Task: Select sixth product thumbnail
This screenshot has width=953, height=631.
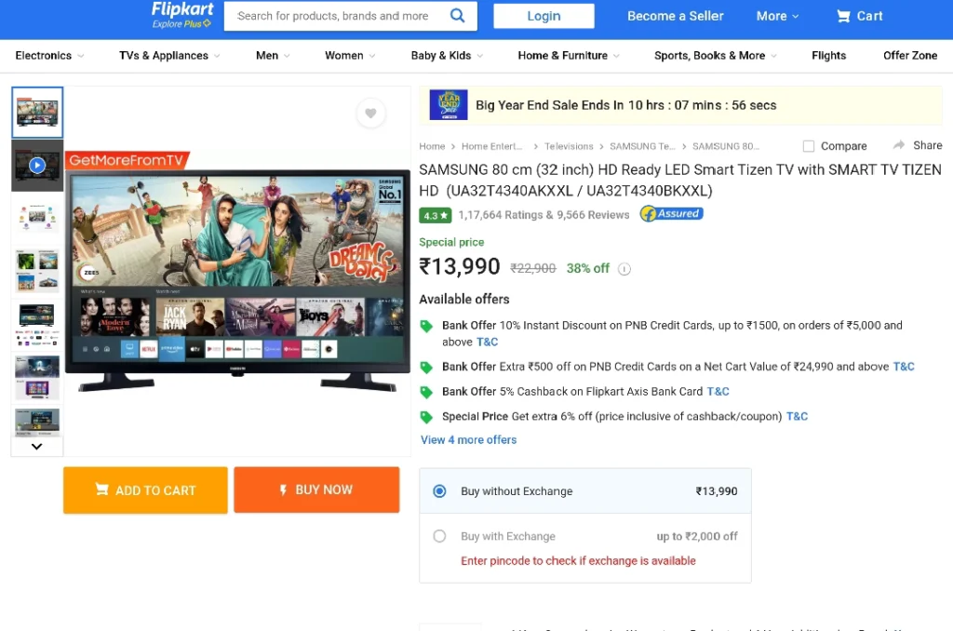Action: 37,377
